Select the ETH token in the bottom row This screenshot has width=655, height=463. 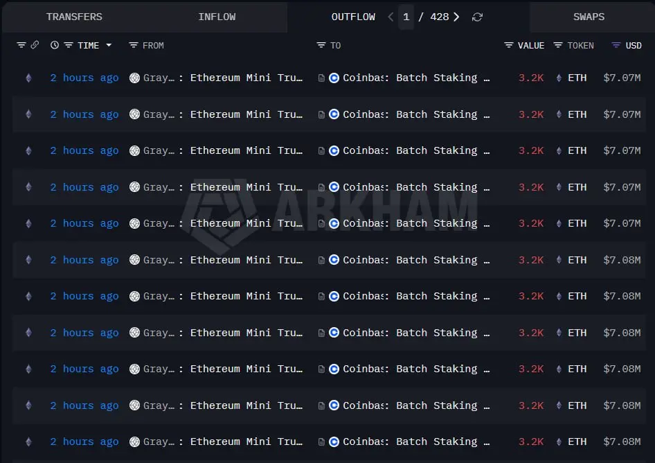577,442
